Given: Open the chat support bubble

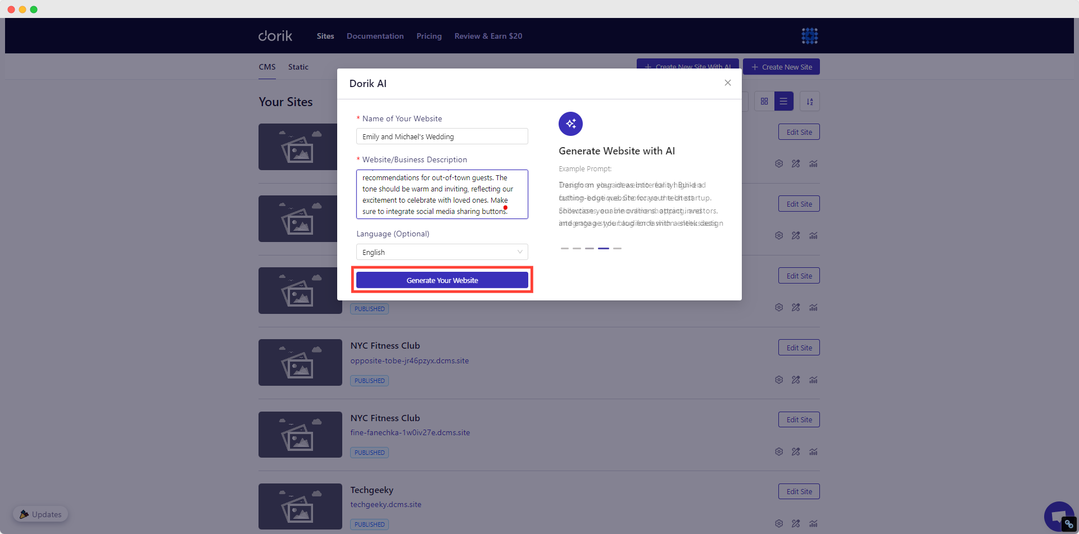Looking at the screenshot, I should 1058,515.
